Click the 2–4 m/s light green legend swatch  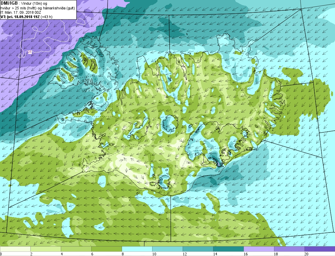(46, 249)
